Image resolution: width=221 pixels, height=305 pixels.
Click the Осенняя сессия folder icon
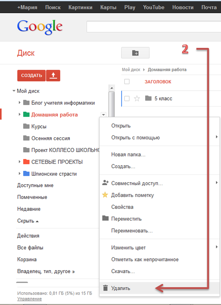coord(26,138)
